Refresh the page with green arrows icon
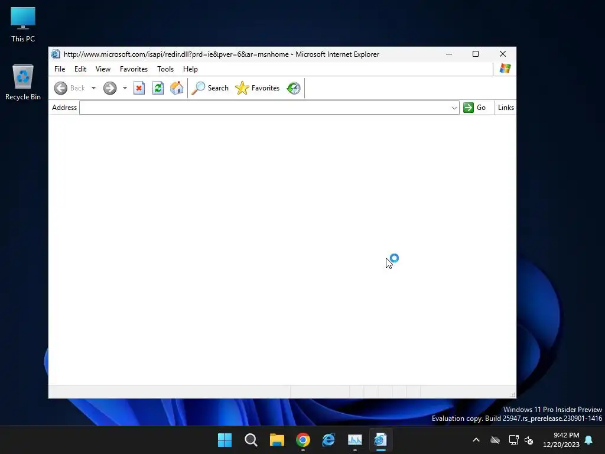 (158, 88)
